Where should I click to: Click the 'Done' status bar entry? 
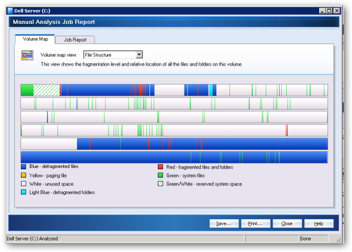click(305, 238)
